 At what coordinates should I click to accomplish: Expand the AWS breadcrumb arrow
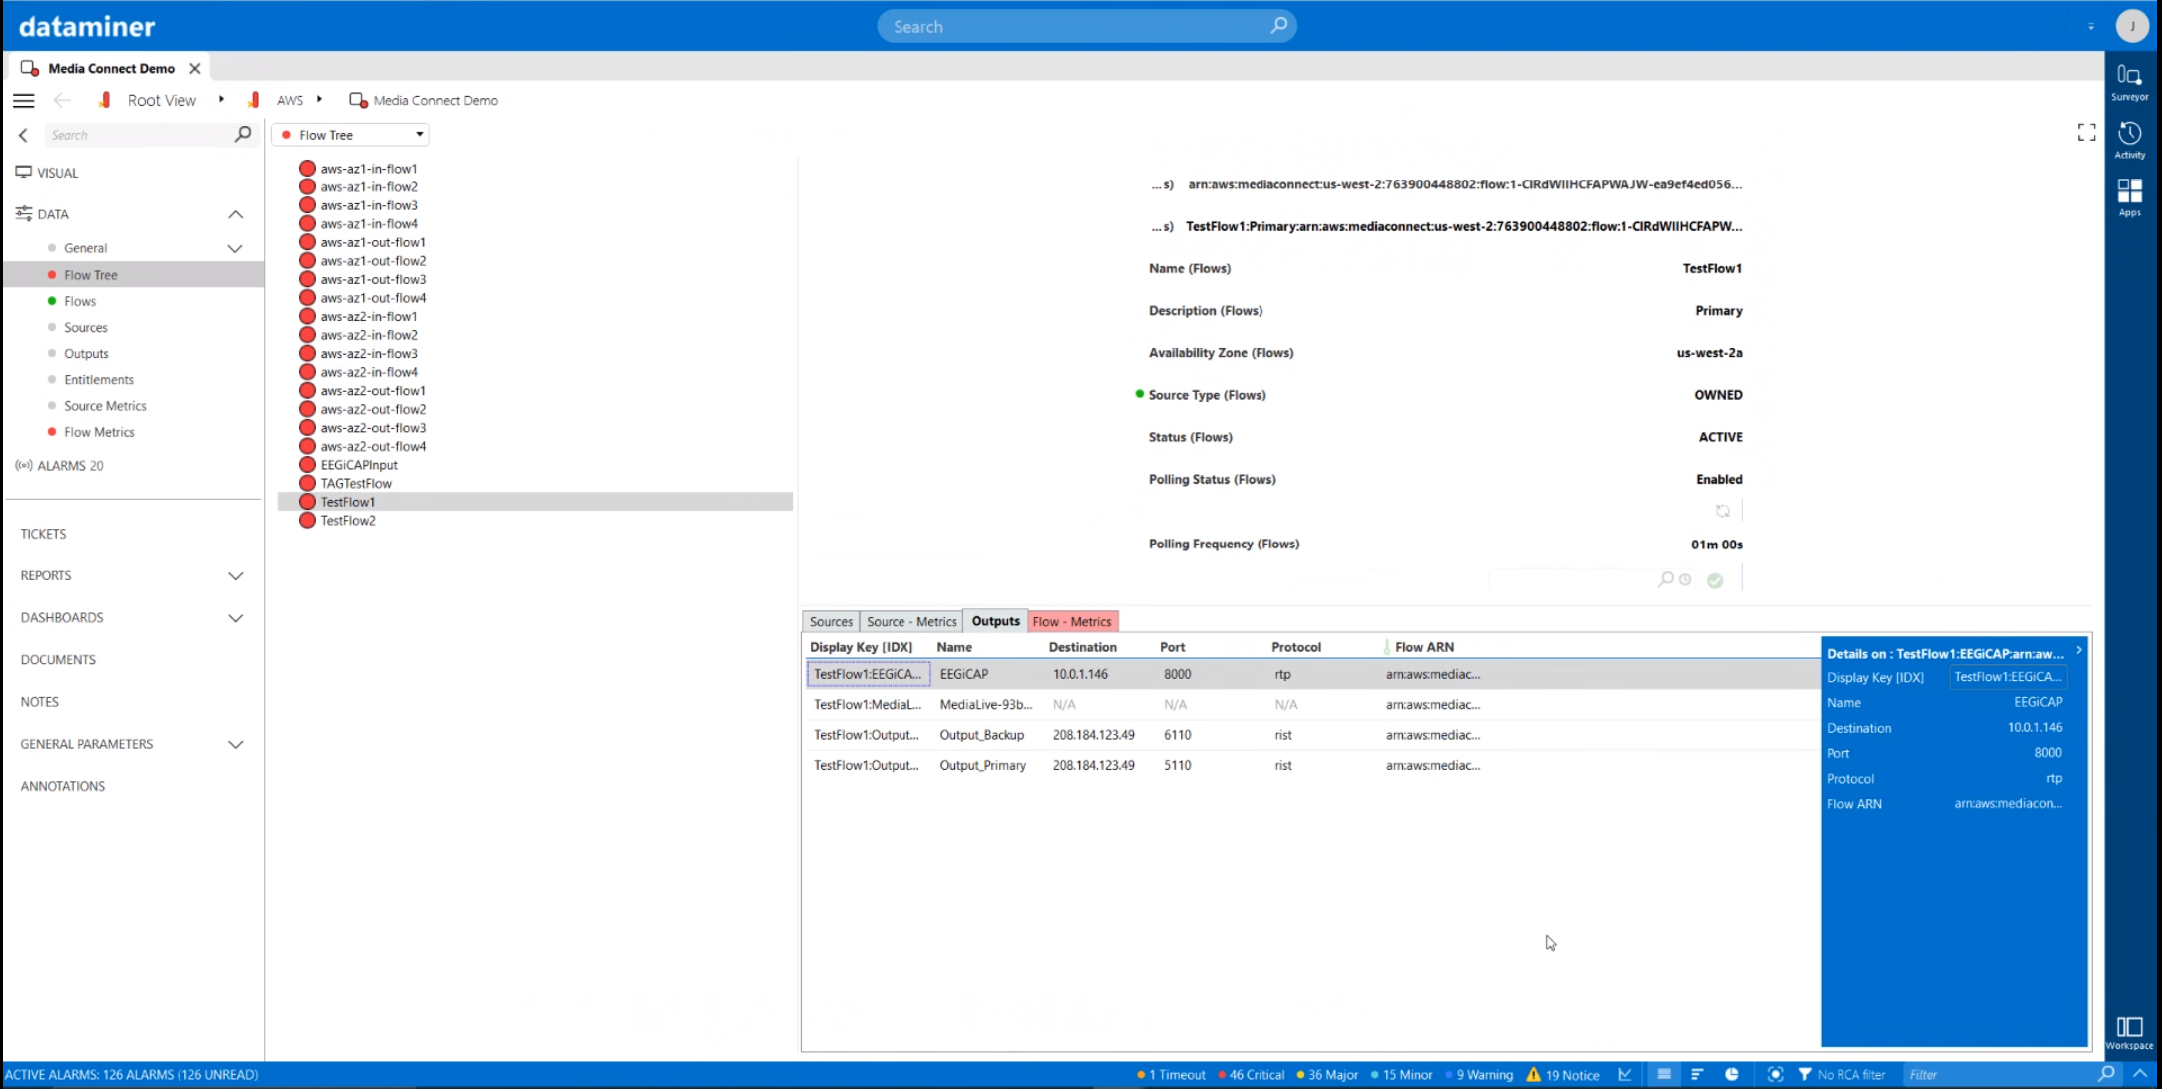tap(319, 99)
